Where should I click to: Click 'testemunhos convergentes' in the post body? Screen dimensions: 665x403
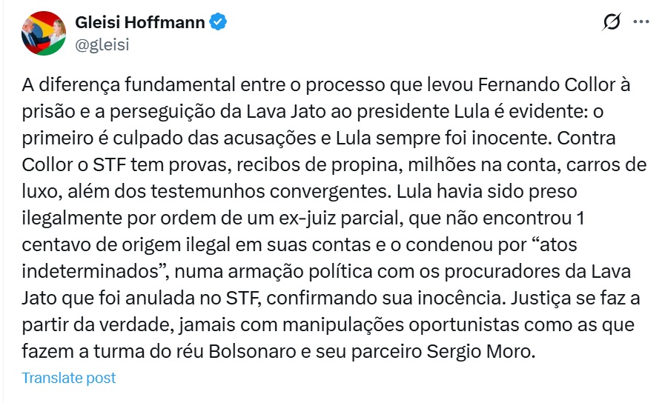click(x=270, y=192)
